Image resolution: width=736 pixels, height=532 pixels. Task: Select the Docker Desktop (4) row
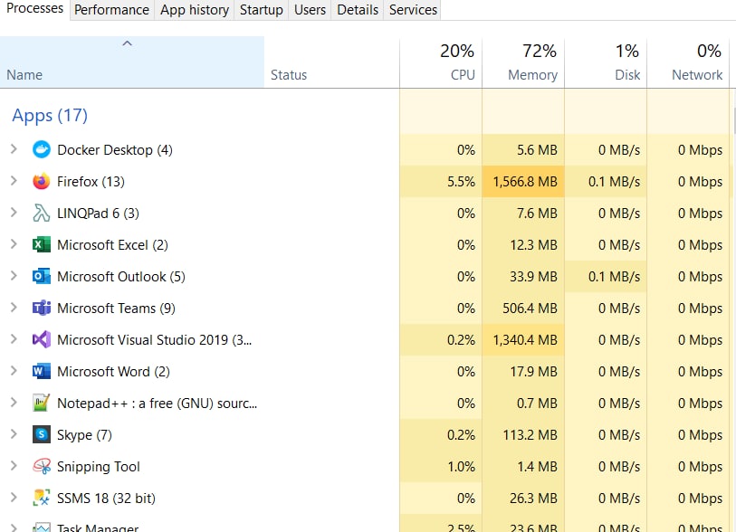[364, 149]
